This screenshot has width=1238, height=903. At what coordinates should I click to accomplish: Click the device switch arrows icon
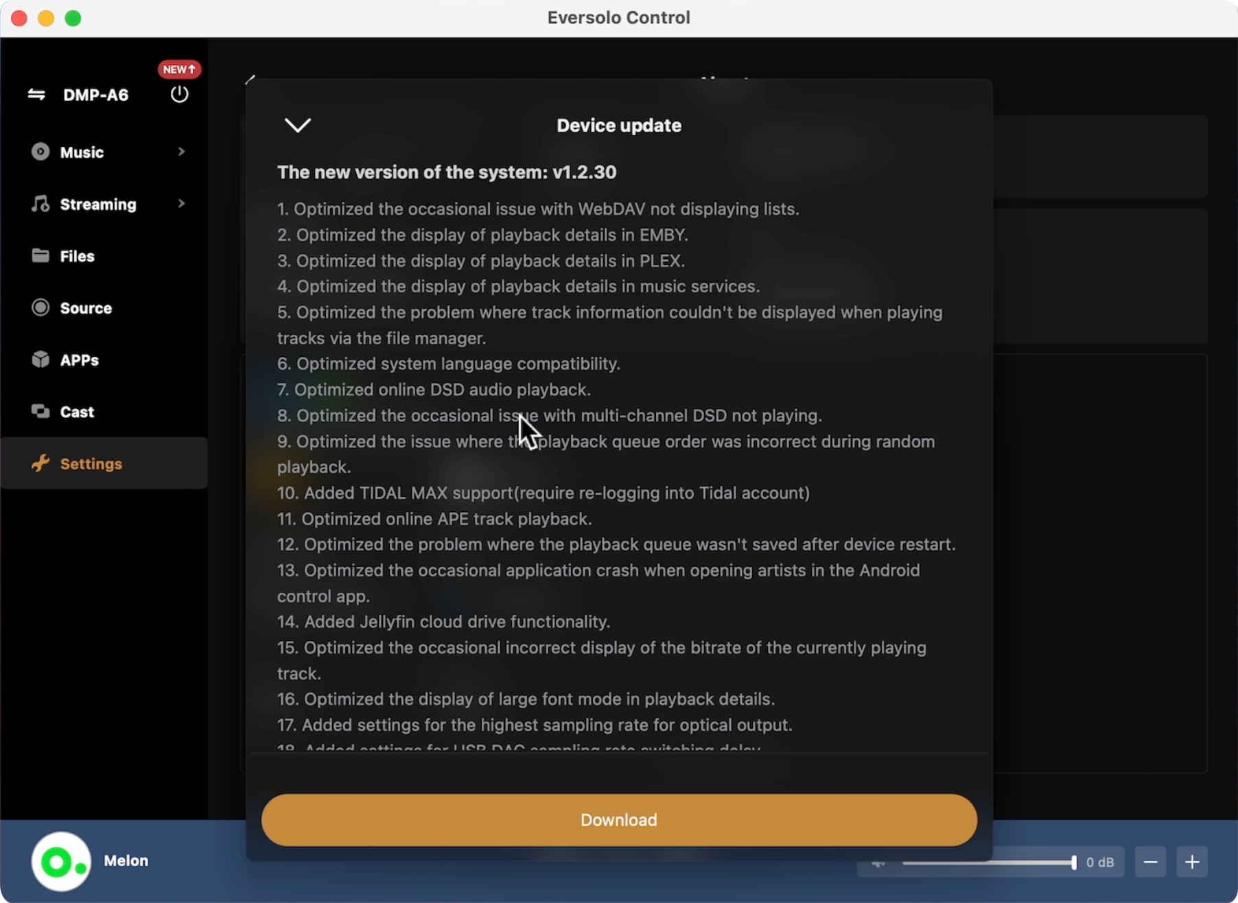point(36,95)
